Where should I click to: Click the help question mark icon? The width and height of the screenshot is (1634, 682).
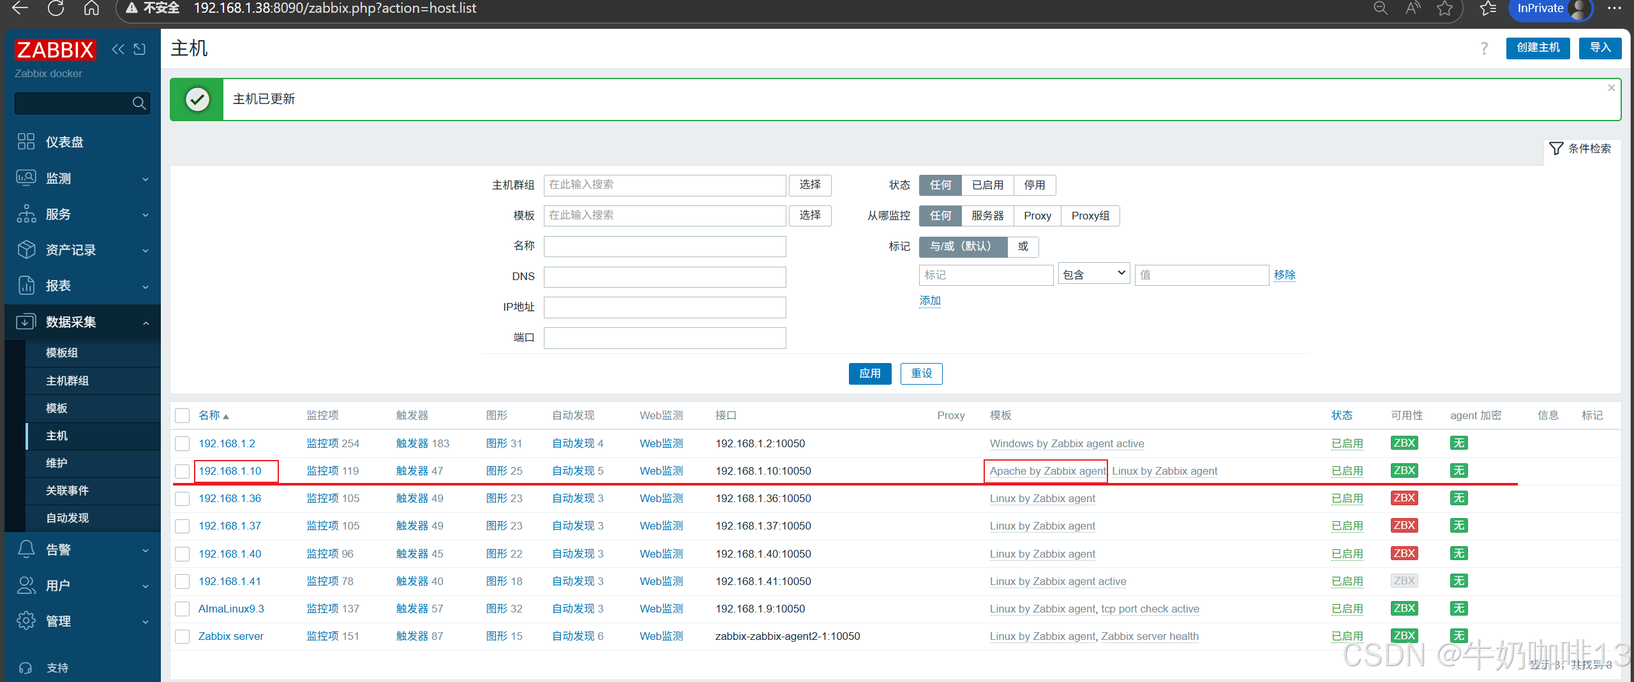click(1484, 48)
